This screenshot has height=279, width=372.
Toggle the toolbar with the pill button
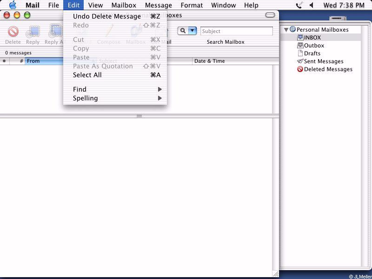tap(270, 15)
